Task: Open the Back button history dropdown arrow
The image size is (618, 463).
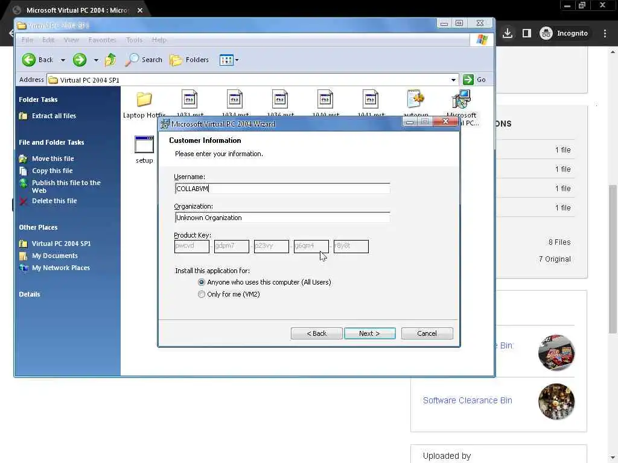Action: [63, 60]
